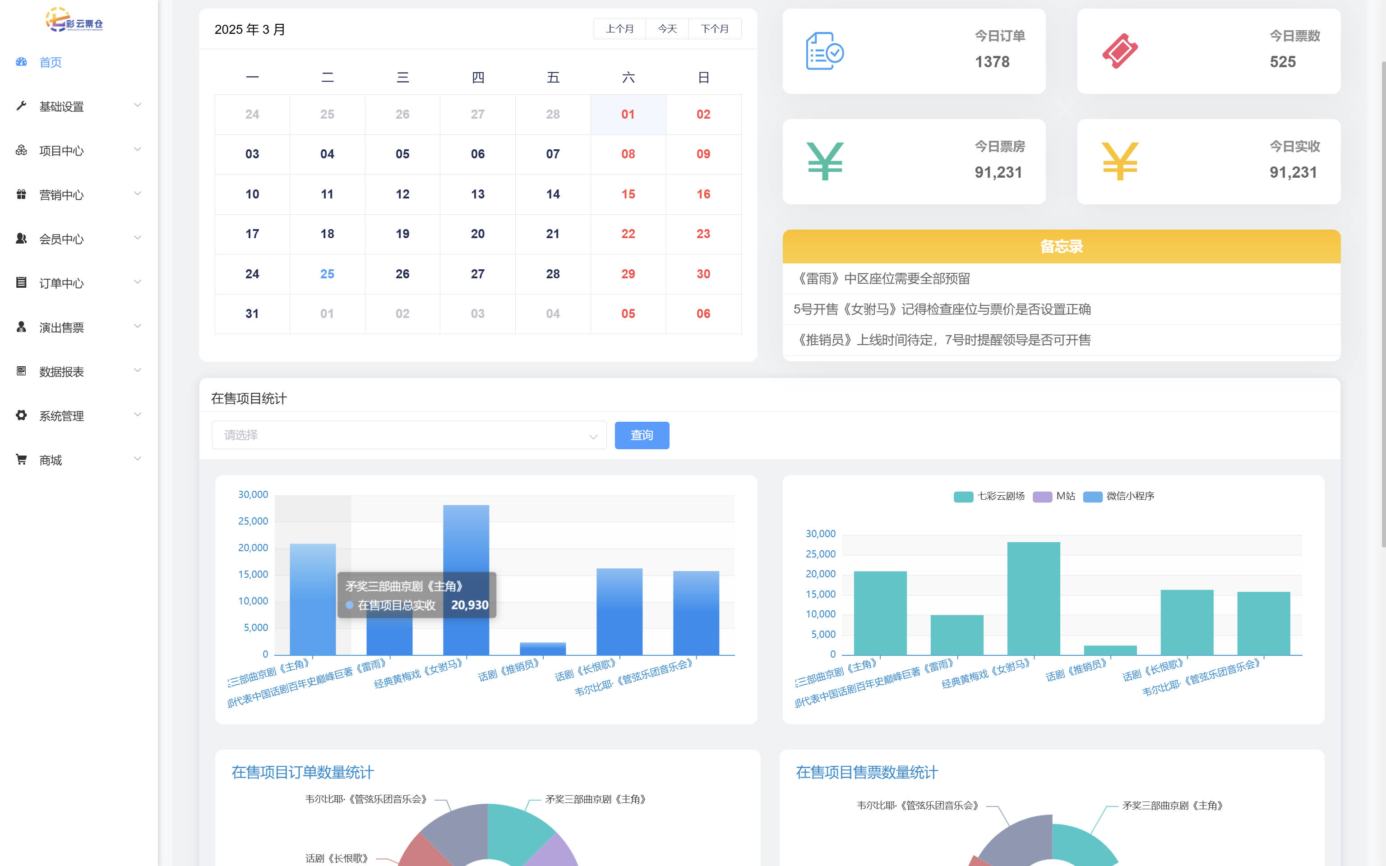Click the 查询 button
This screenshot has height=866, width=1386.
[x=642, y=435]
